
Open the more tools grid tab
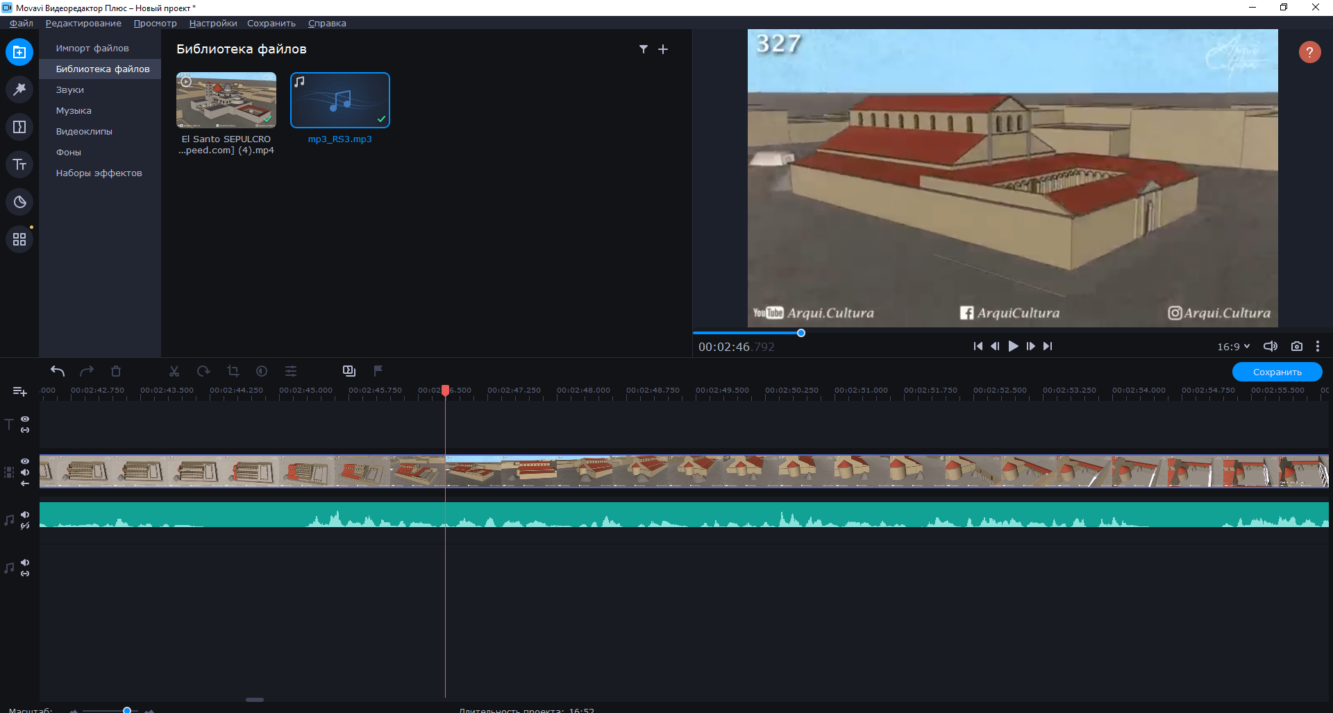[x=19, y=239]
